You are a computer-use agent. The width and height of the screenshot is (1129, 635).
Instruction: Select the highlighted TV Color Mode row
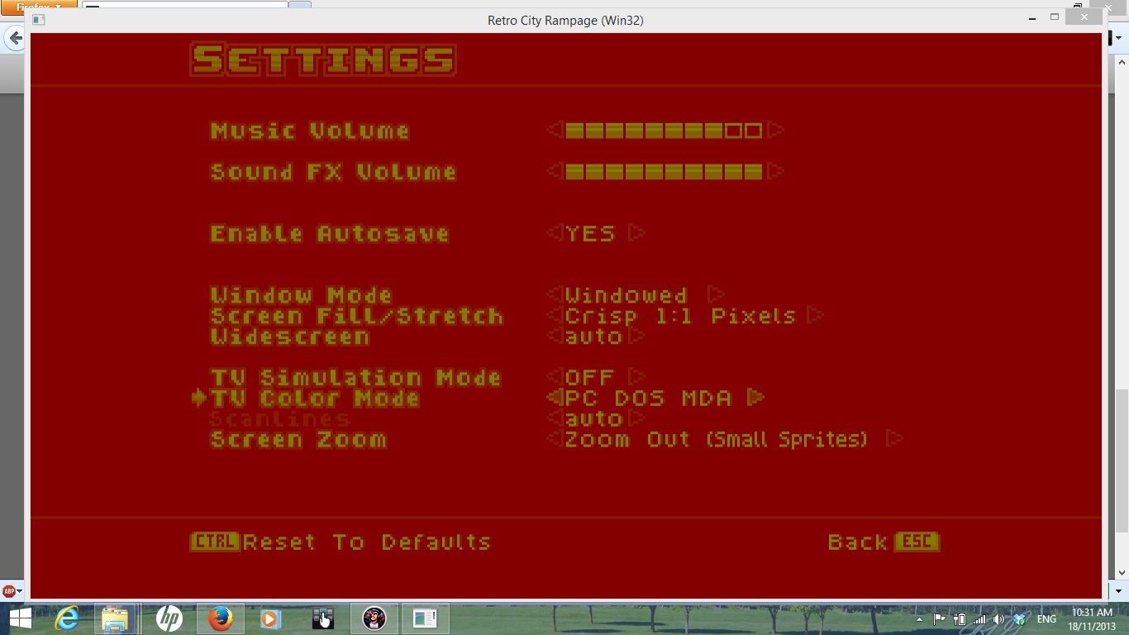click(315, 399)
